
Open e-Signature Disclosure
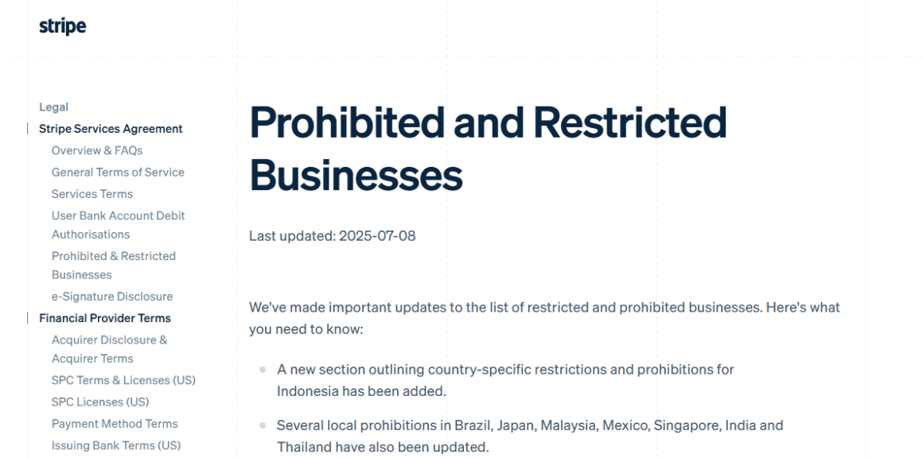tap(111, 296)
